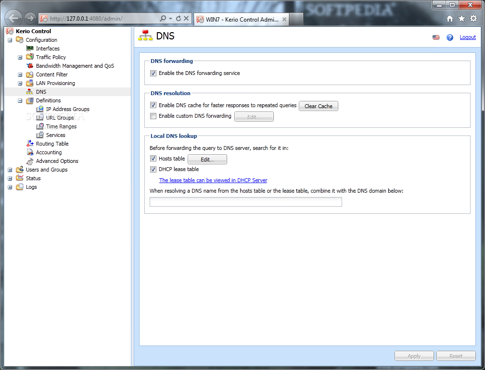Collapse the Definitions node
The width and height of the screenshot is (485, 370).
[x=20, y=101]
